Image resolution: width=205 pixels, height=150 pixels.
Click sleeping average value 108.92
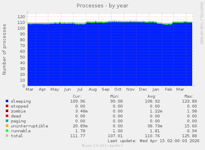152,101
